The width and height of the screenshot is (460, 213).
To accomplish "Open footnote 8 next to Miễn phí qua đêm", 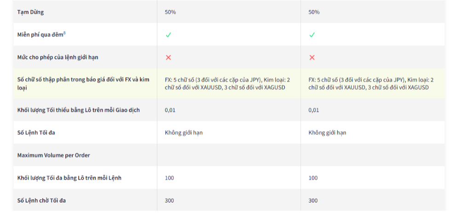I will 64,33.
